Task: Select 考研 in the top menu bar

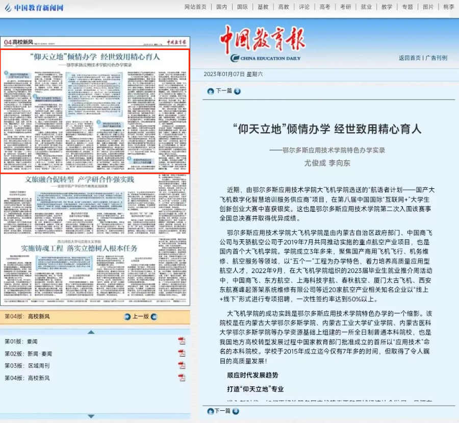Action: click(345, 7)
